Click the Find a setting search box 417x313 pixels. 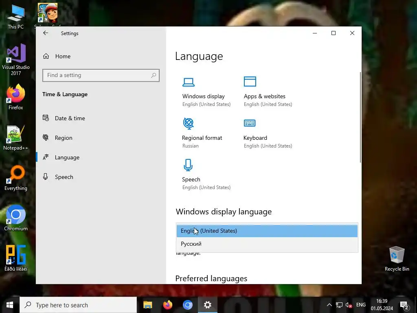point(101,75)
